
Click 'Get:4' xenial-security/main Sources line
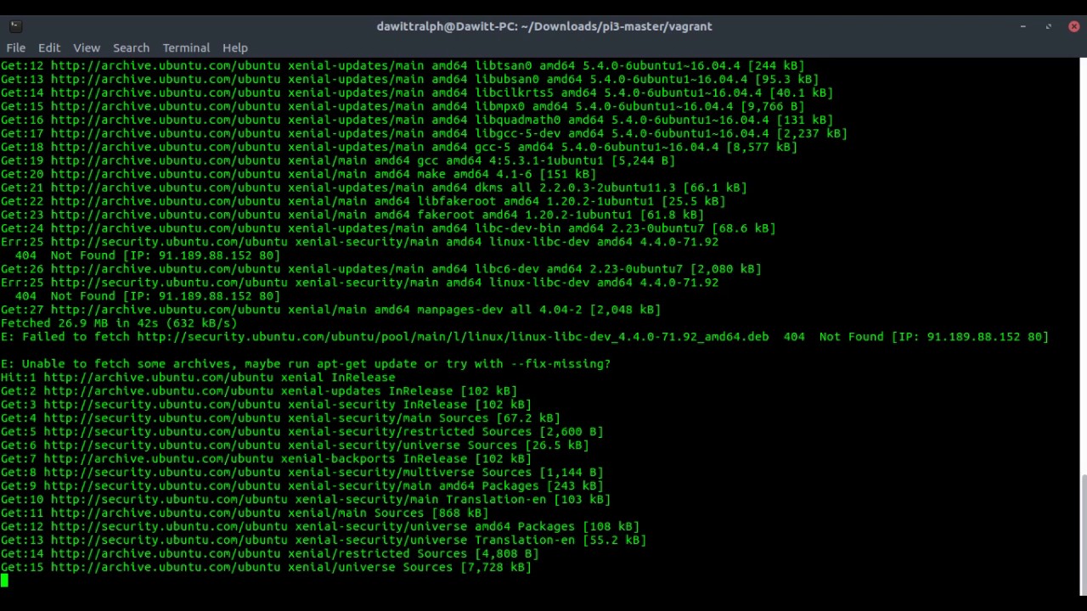click(x=280, y=418)
